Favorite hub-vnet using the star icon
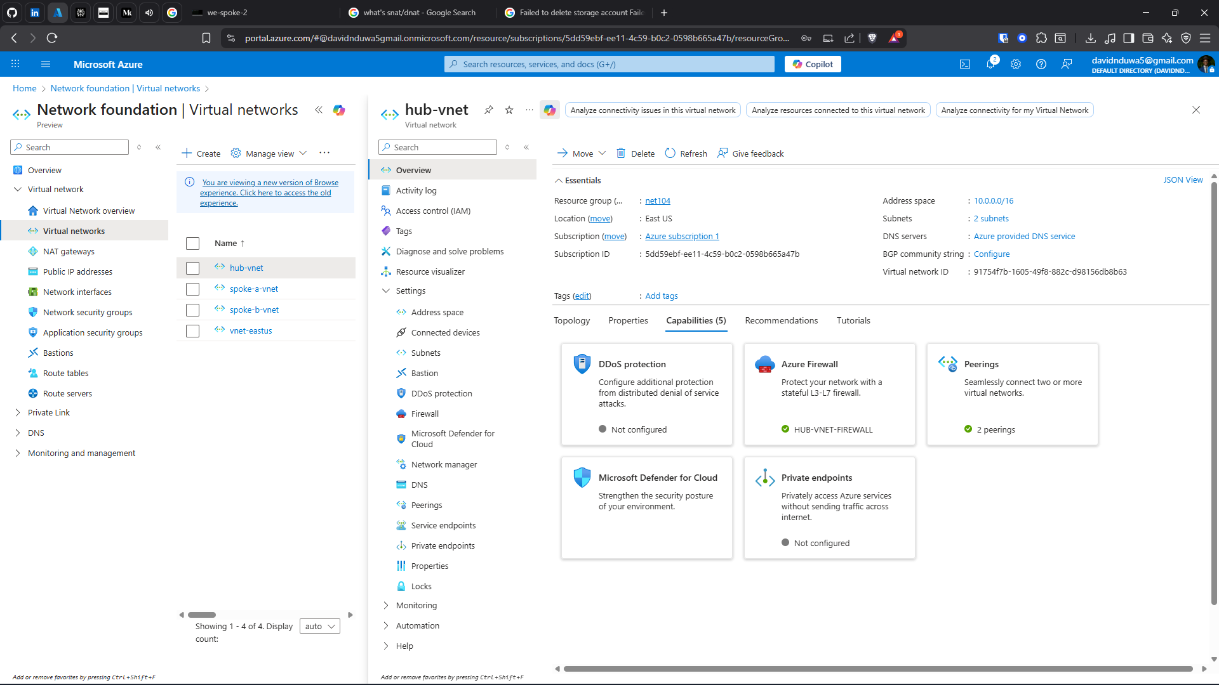Viewport: 1219px width, 685px height. coord(509,110)
